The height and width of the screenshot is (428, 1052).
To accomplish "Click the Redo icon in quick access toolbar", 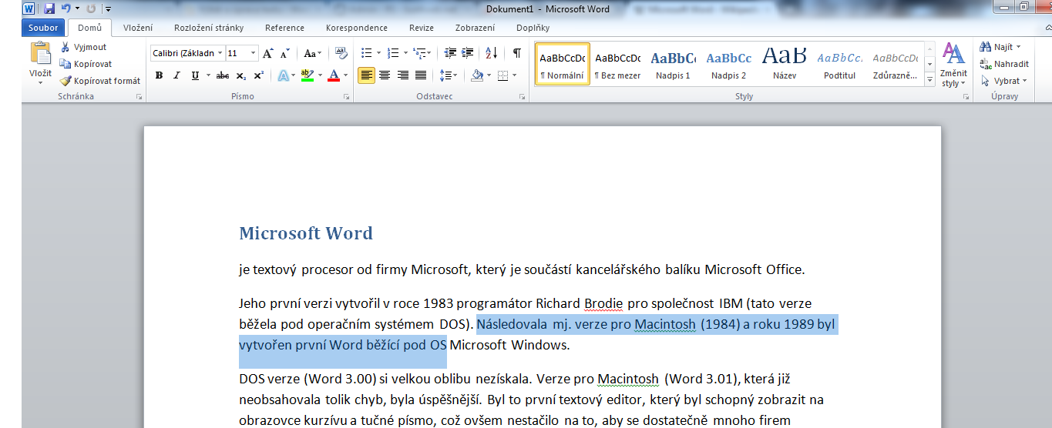I will pos(91,8).
